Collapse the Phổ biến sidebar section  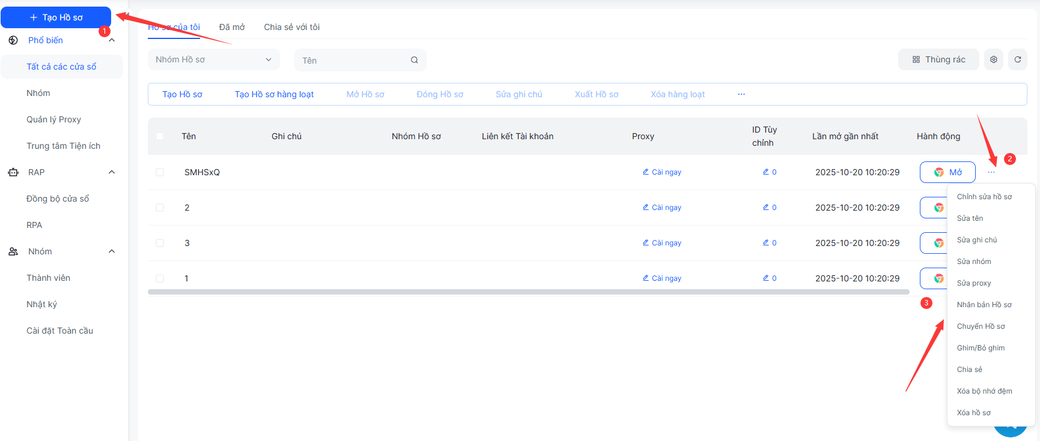[x=112, y=40]
